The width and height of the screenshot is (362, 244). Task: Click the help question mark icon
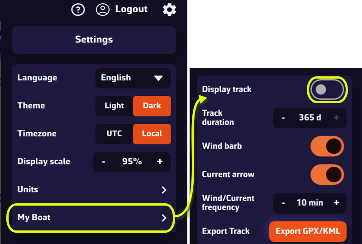pos(78,9)
